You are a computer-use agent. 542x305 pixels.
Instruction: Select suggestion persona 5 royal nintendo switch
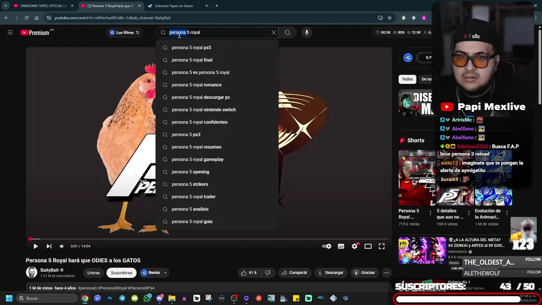217,110
